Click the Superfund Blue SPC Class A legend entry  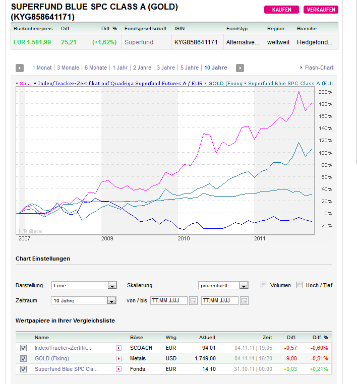click(290, 83)
